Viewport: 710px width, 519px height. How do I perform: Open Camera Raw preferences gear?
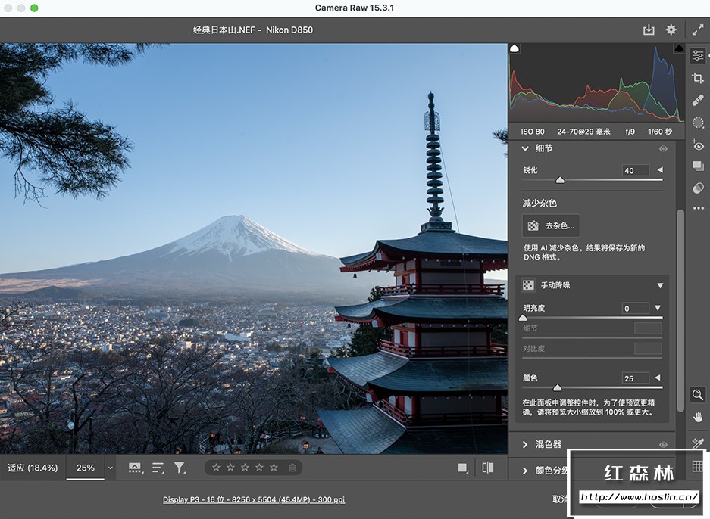pos(671,30)
